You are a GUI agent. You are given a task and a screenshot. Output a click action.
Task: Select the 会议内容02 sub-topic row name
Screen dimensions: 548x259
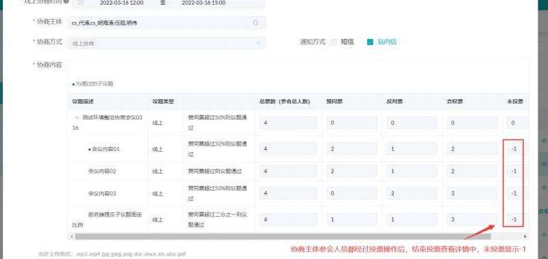pyautogui.click(x=102, y=172)
